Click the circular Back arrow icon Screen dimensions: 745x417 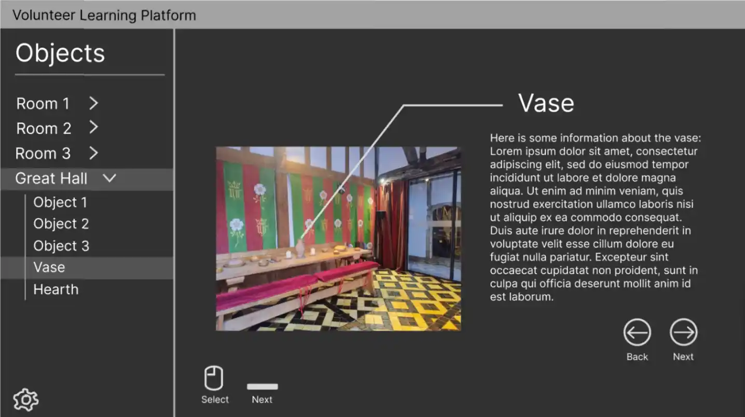637,333
